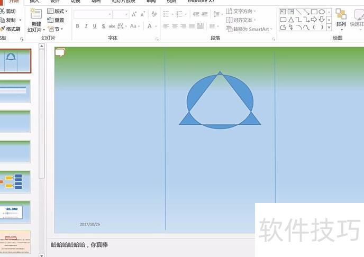The width and height of the screenshot is (364, 257).
Task: Click the increase font size icon
Action: (x=134, y=14)
